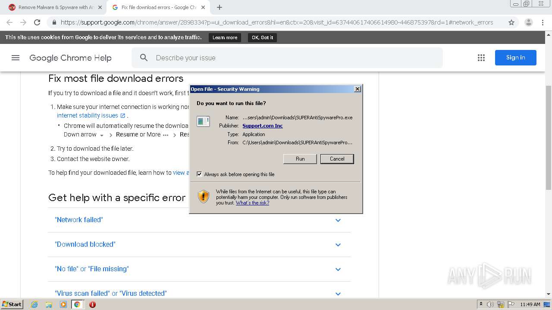This screenshot has width=552, height=310.
Task: Select Chrome in the taskbar
Action: pyautogui.click(x=77, y=304)
